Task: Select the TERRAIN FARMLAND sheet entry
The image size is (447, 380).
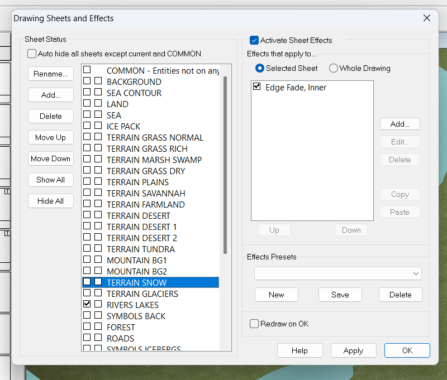Action: point(145,204)
